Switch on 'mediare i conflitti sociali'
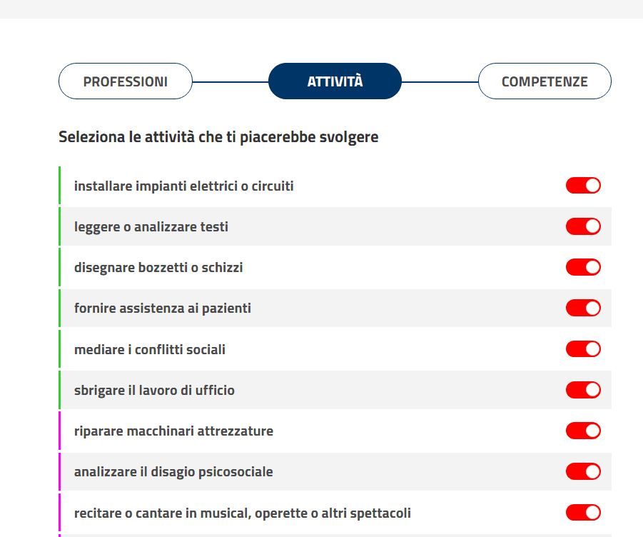Screen dimensions: 643x537 pyautogui.click(x=583, y=349)
